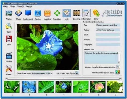Open the Edit menu
127x99 pixels.
tap(12, 6)
